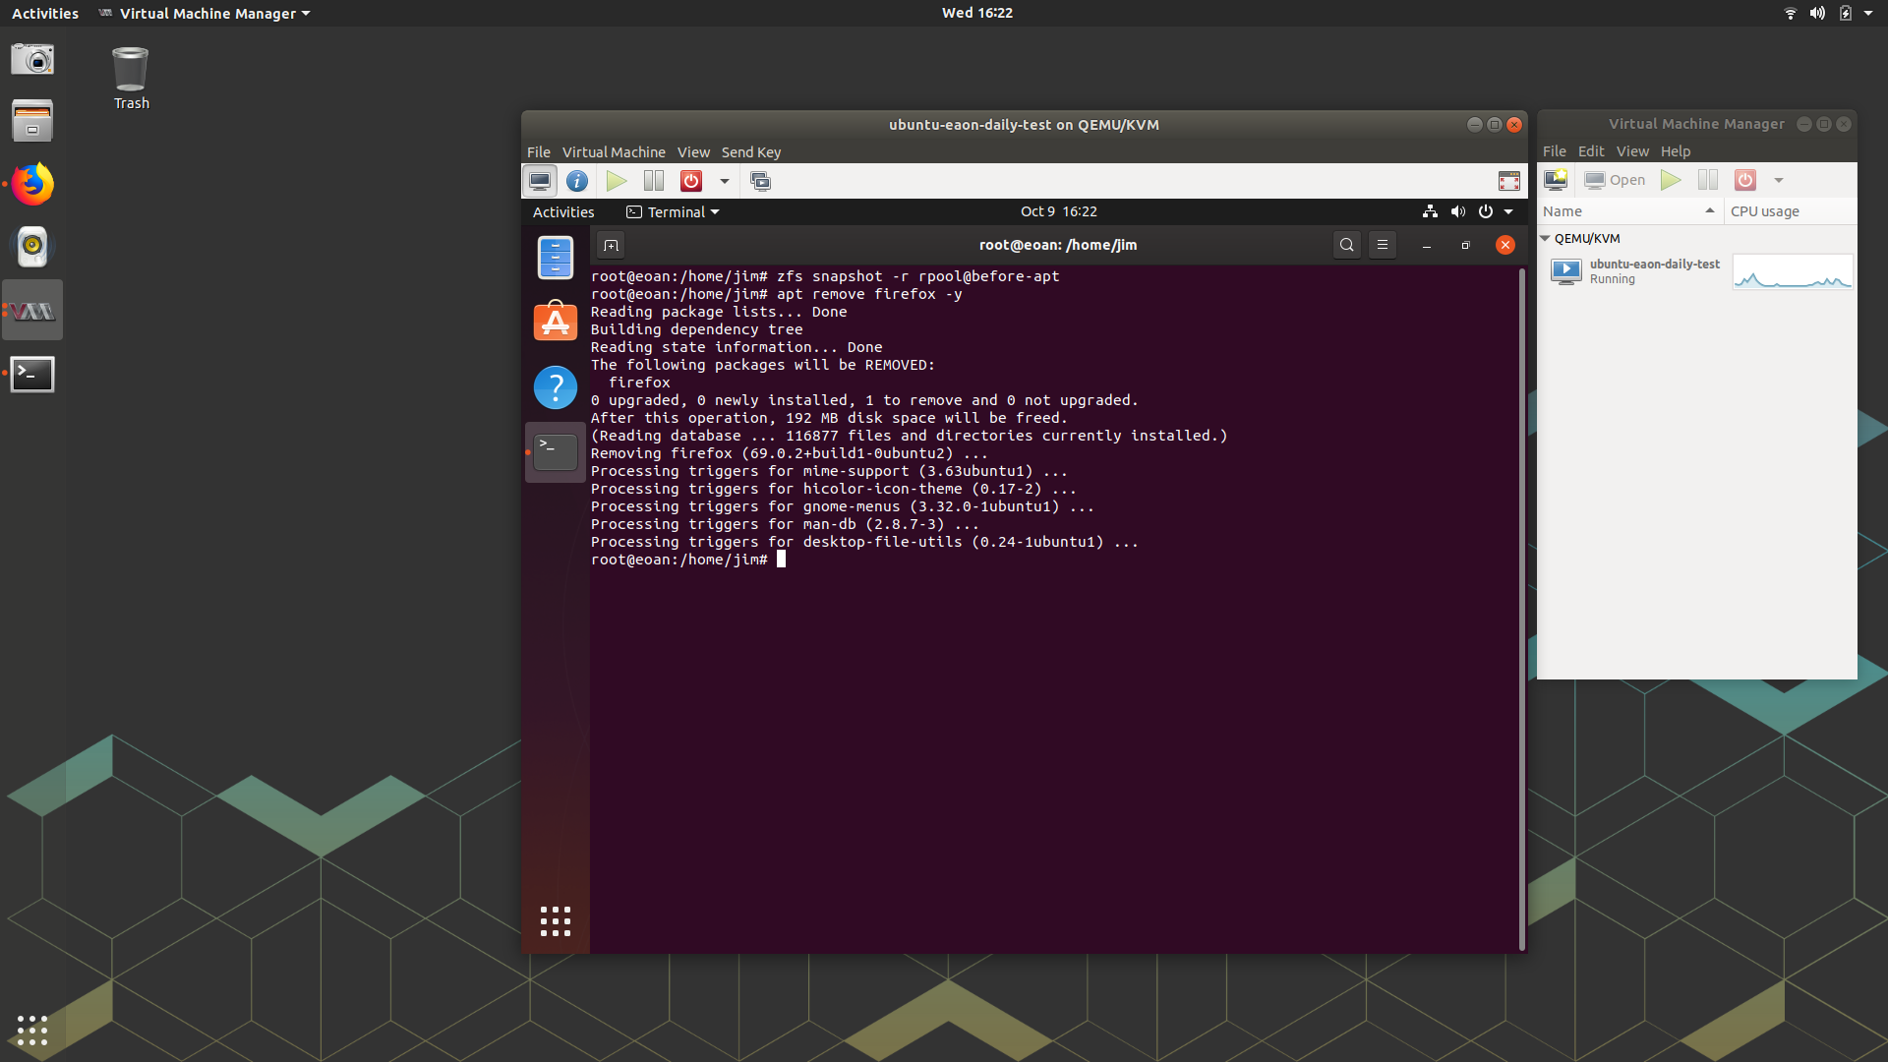Screen dimensions: 1888x1062
Task: Click the Trash desktop icon
Action: [x=131, y=79]
